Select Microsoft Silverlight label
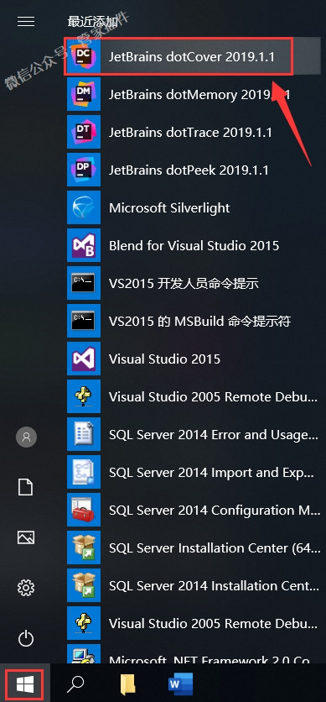 coord(169,207)
